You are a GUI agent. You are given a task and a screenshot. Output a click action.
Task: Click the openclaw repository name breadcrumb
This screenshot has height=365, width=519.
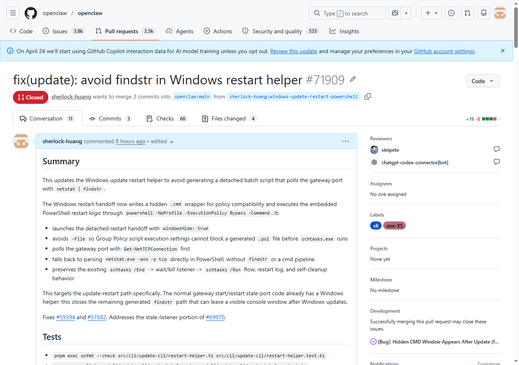tap(90, 13)
